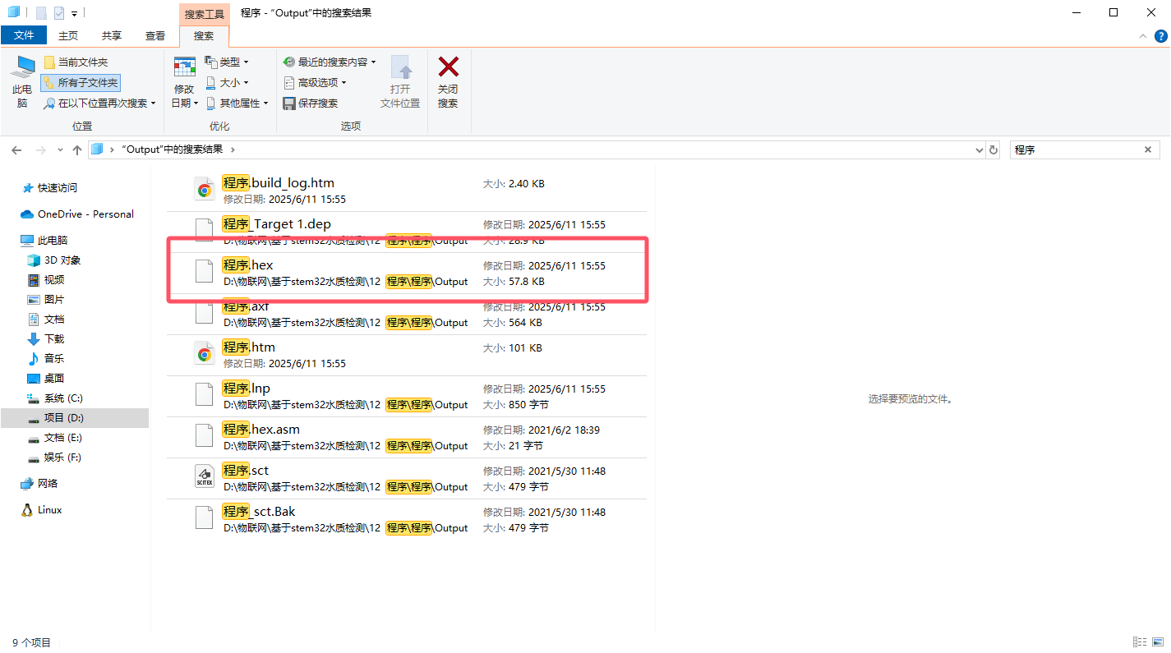The image size is (1171, 653).
Task: Click the refresh icon beside the address bar
Action: coord(994,150)
